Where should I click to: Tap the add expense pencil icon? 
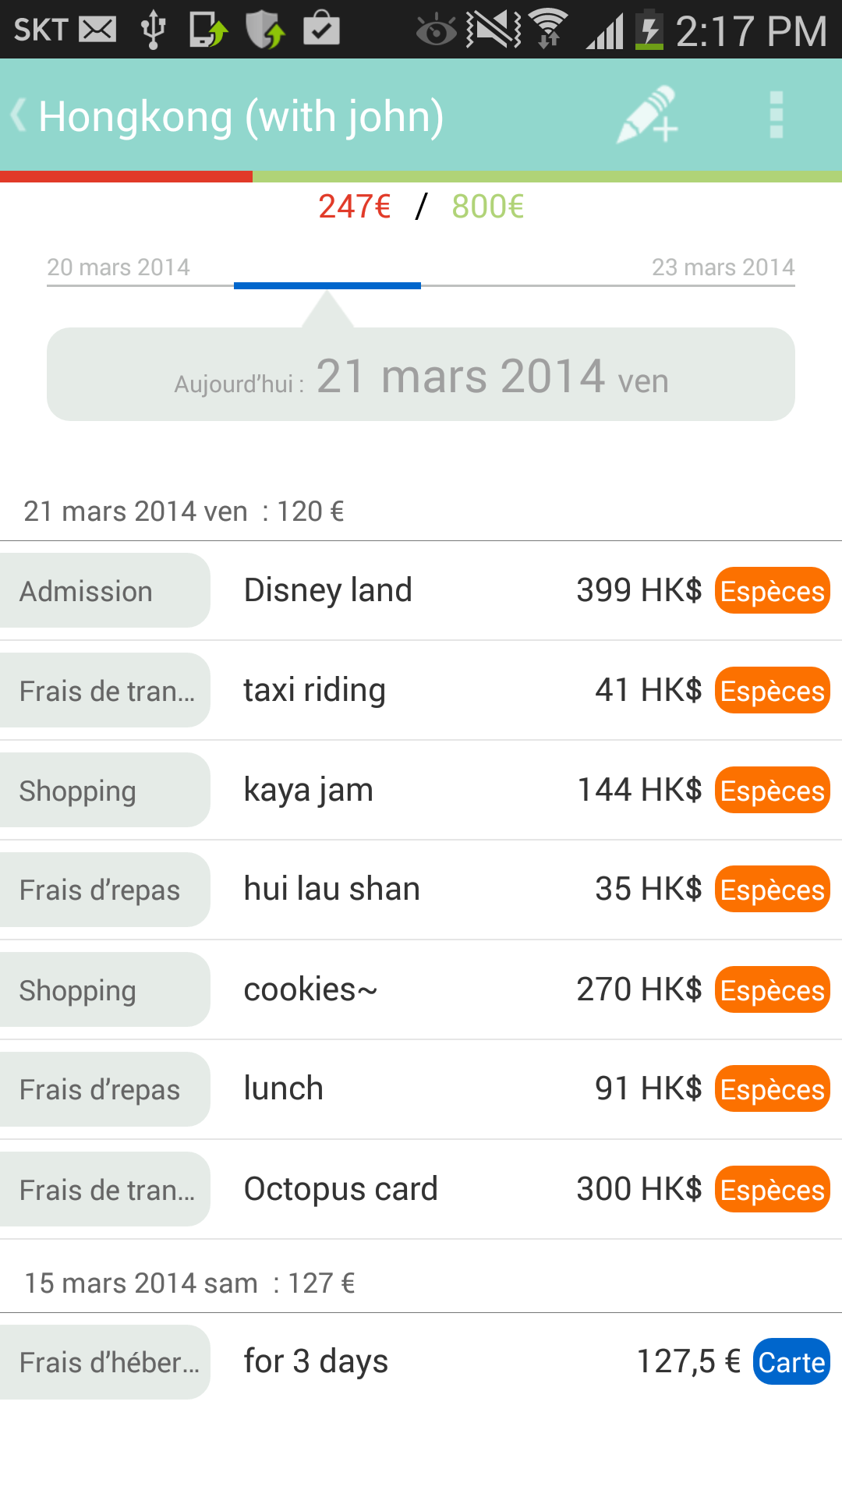click(x=647, y=115)
